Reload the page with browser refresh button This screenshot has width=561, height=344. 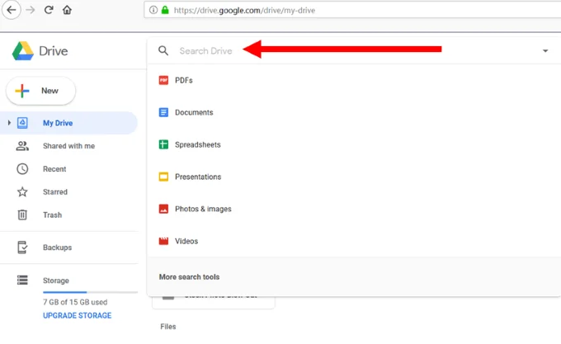point(49,11)
